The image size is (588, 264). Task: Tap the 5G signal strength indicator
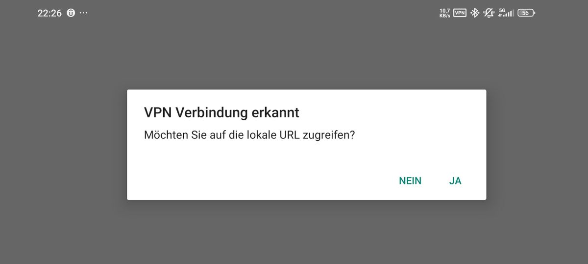[506, 13]
